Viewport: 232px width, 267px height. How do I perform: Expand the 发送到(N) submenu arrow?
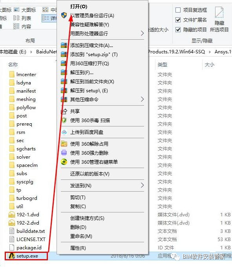tap(142, 185)
